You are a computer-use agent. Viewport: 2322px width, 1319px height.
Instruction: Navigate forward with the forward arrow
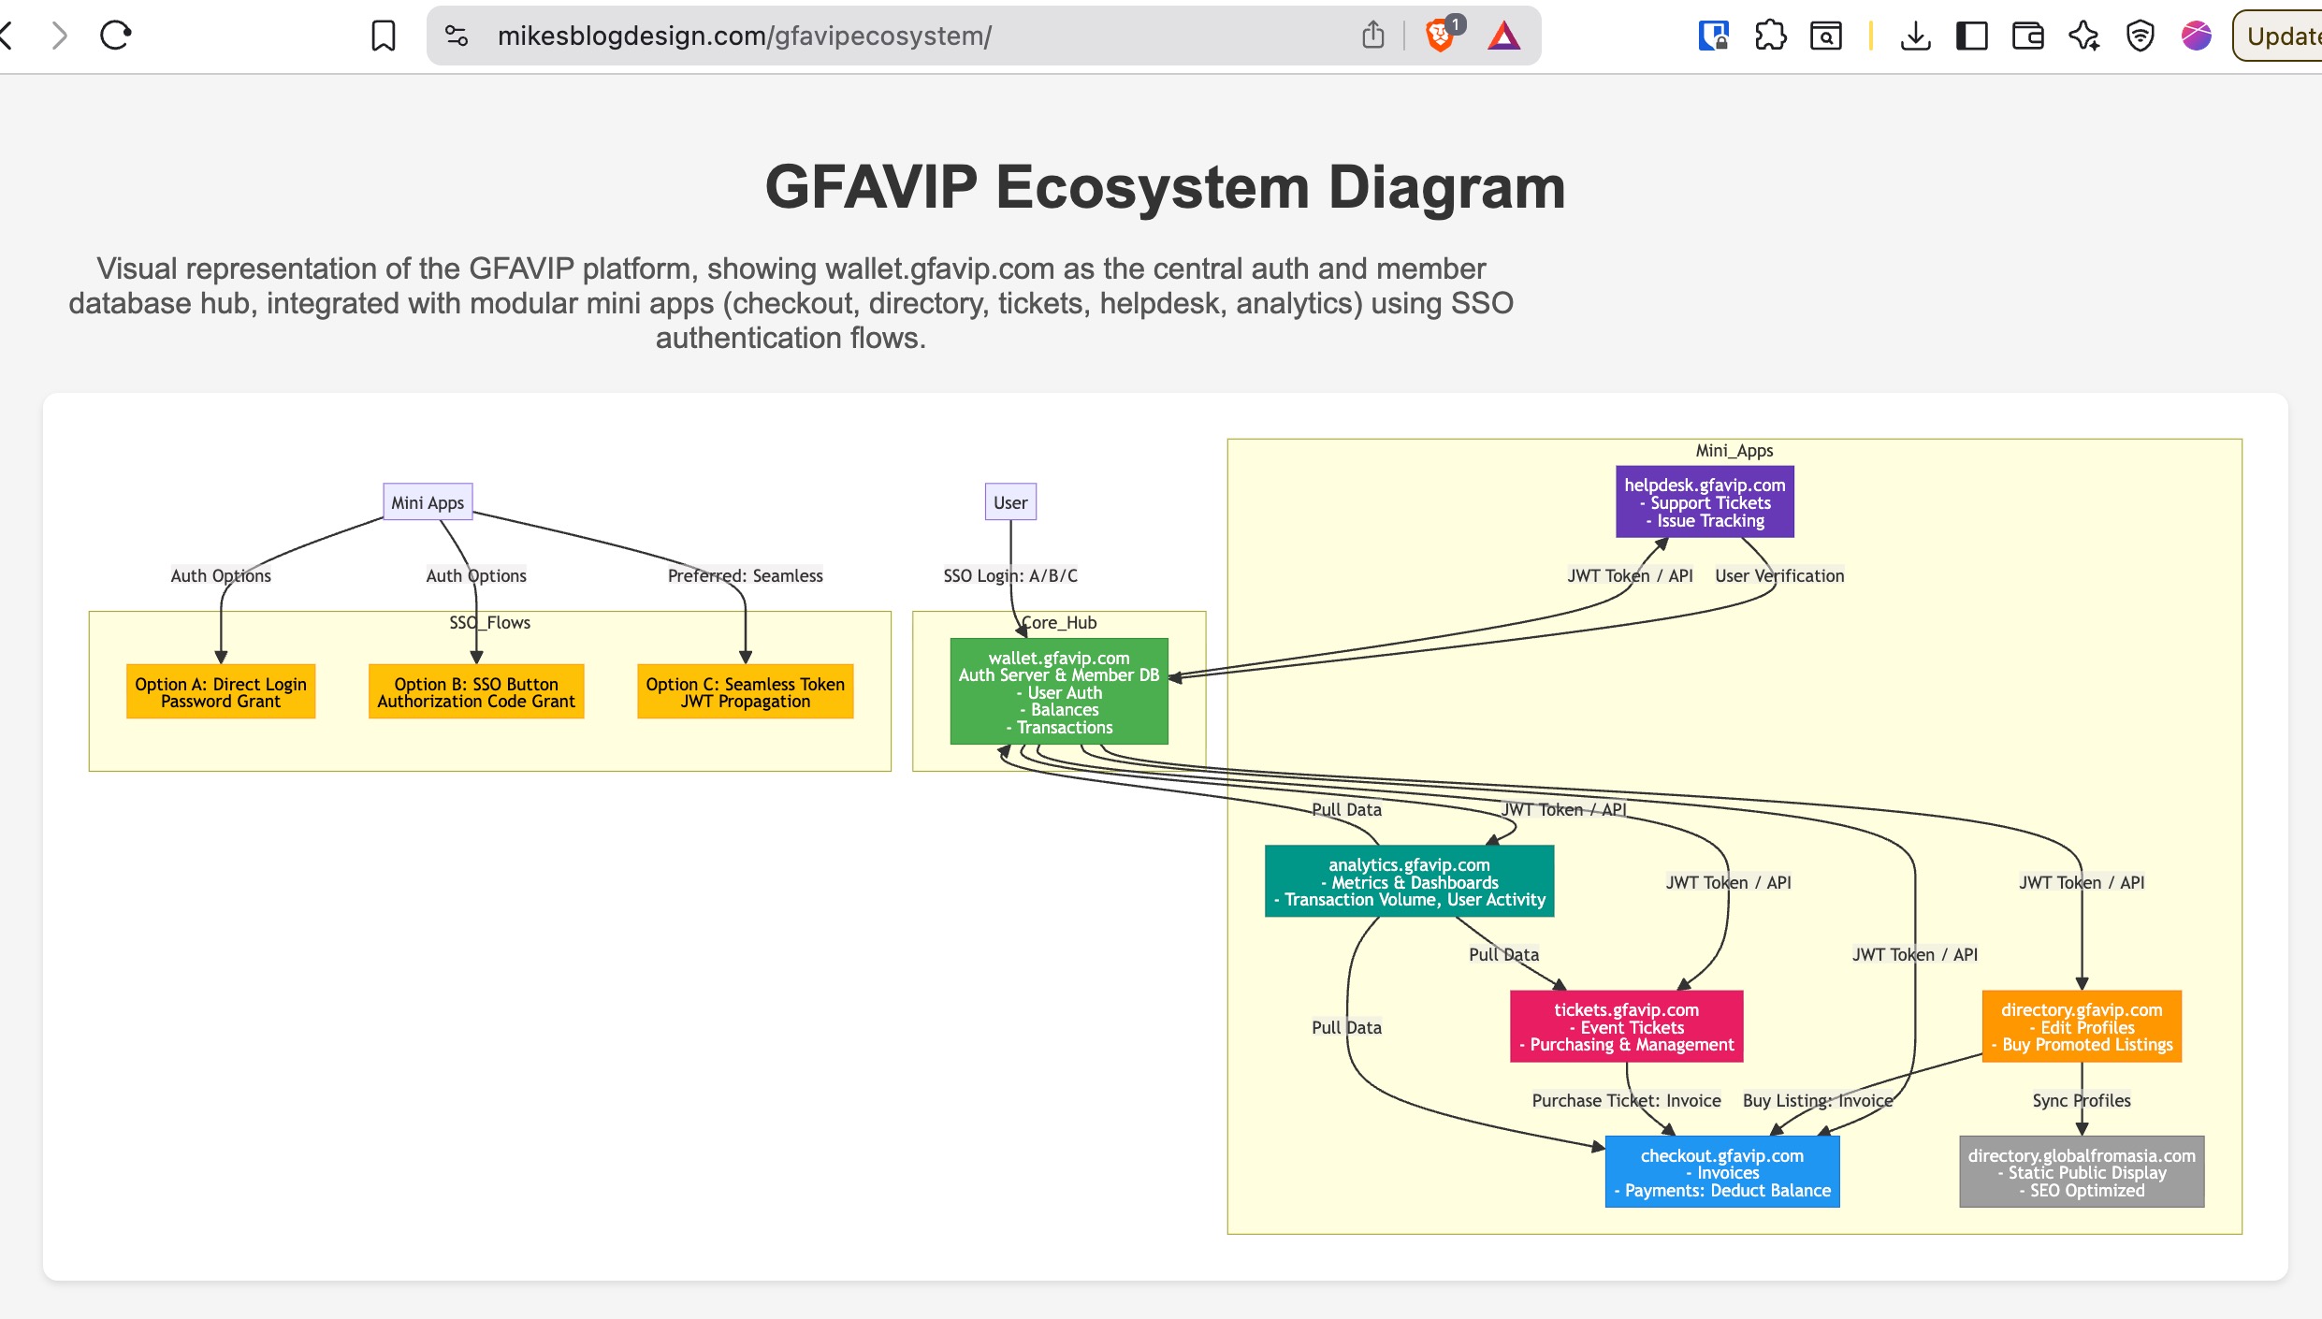click(x=60, y=35)
